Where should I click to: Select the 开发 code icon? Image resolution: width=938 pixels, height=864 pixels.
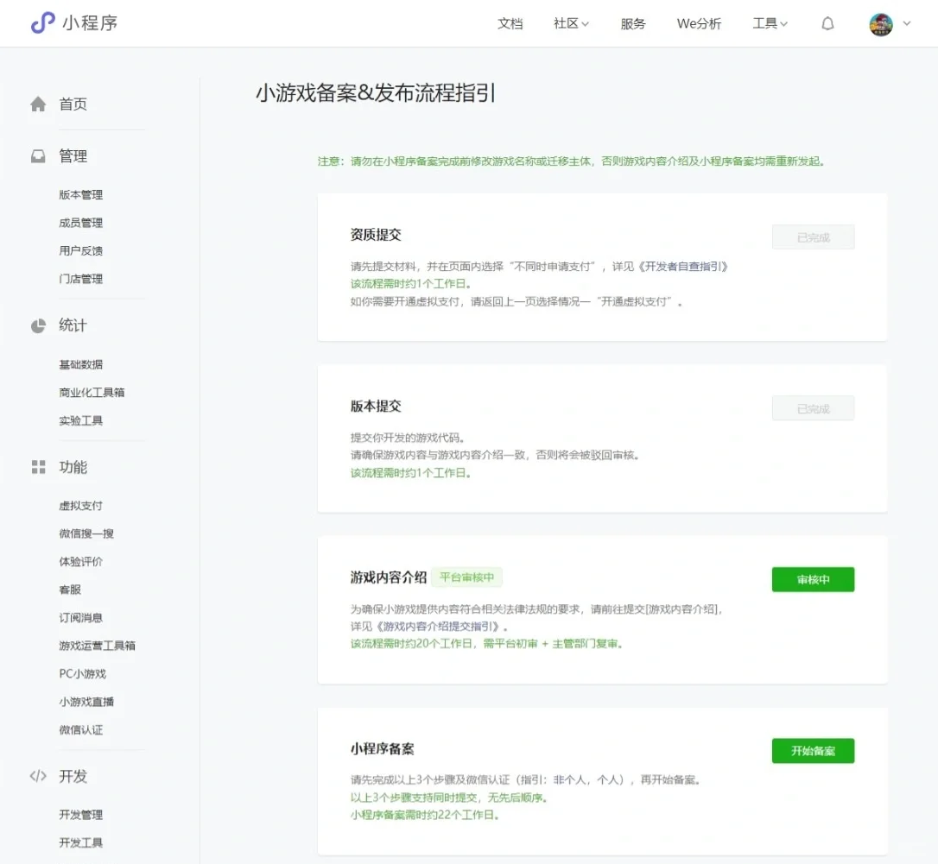pyautogui.click(x=38, y=776)
